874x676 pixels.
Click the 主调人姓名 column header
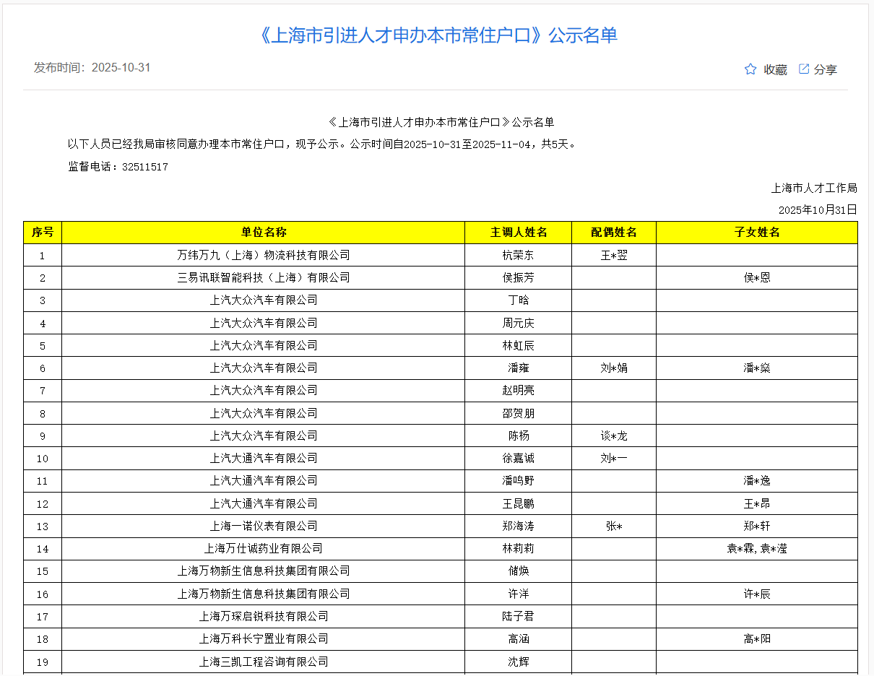519,233
